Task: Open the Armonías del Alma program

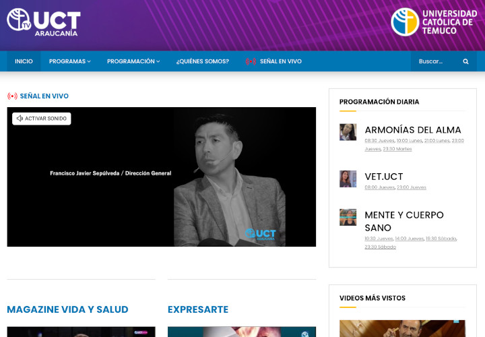Action: 413,129
